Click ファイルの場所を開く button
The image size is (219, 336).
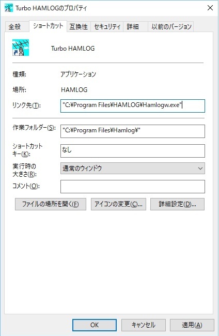coord(51,204)
